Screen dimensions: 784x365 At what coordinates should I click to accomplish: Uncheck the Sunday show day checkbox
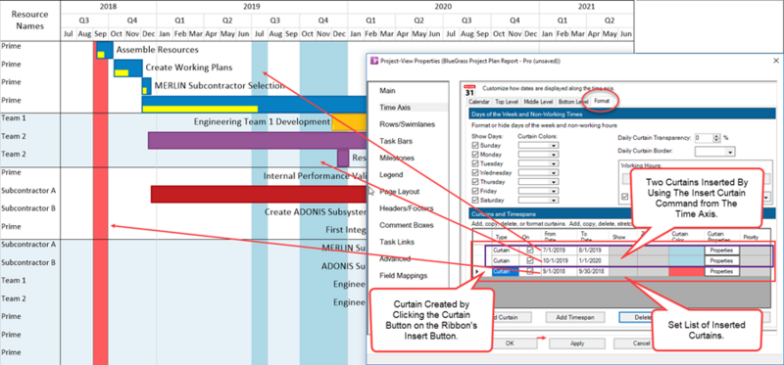[x=475, y=145]
